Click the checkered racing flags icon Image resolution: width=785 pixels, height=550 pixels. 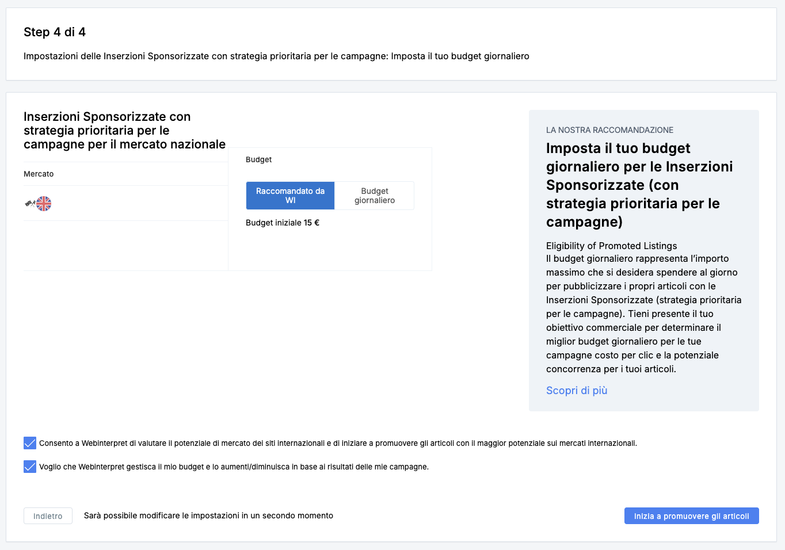click(x=30, y=204)
